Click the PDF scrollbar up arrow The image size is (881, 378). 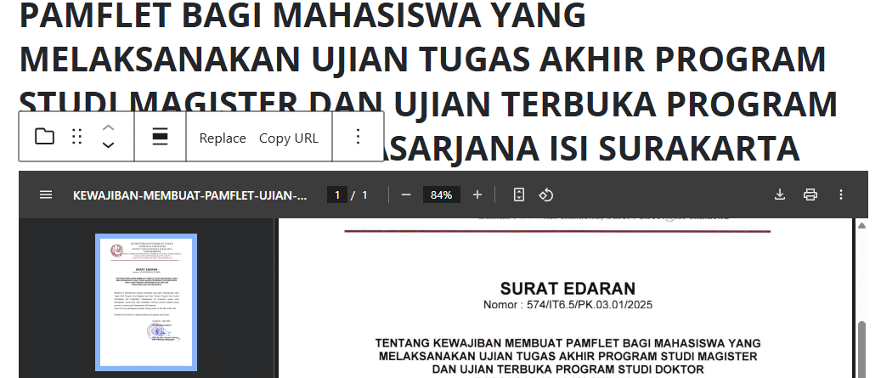(x=861, y=226)
